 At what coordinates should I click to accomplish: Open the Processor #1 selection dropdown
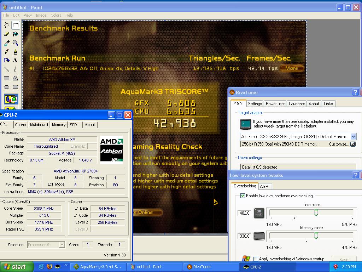(x=62, y=245)
